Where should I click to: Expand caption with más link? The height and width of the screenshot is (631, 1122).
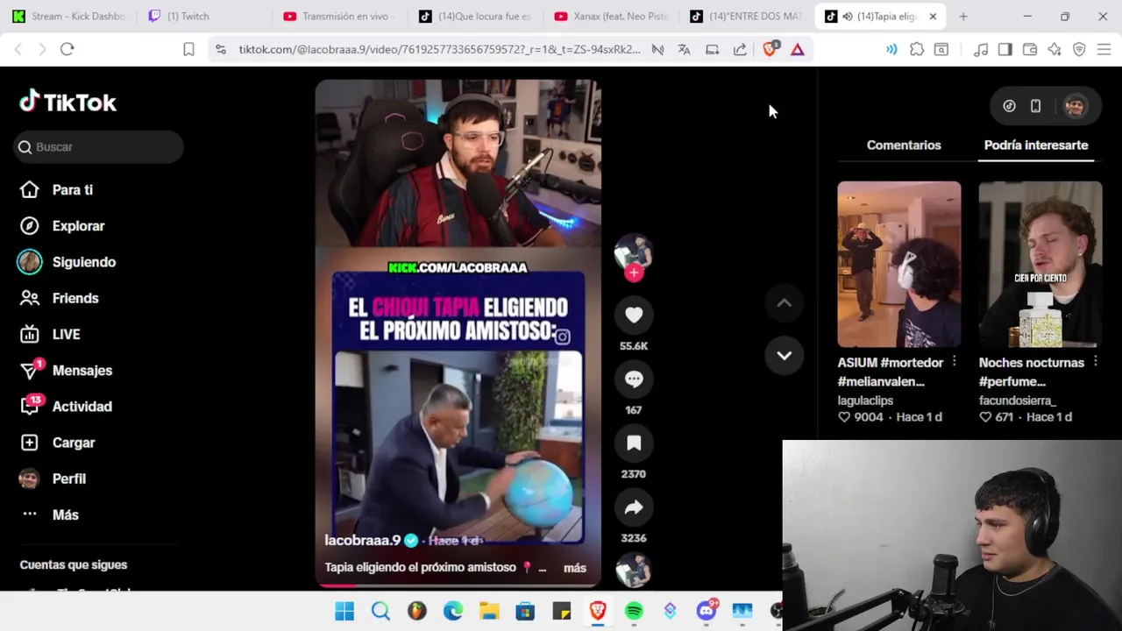click(575, 568)
